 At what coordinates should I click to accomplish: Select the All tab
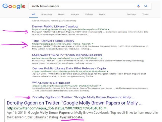pyautogui.click(x=34, y=14)
